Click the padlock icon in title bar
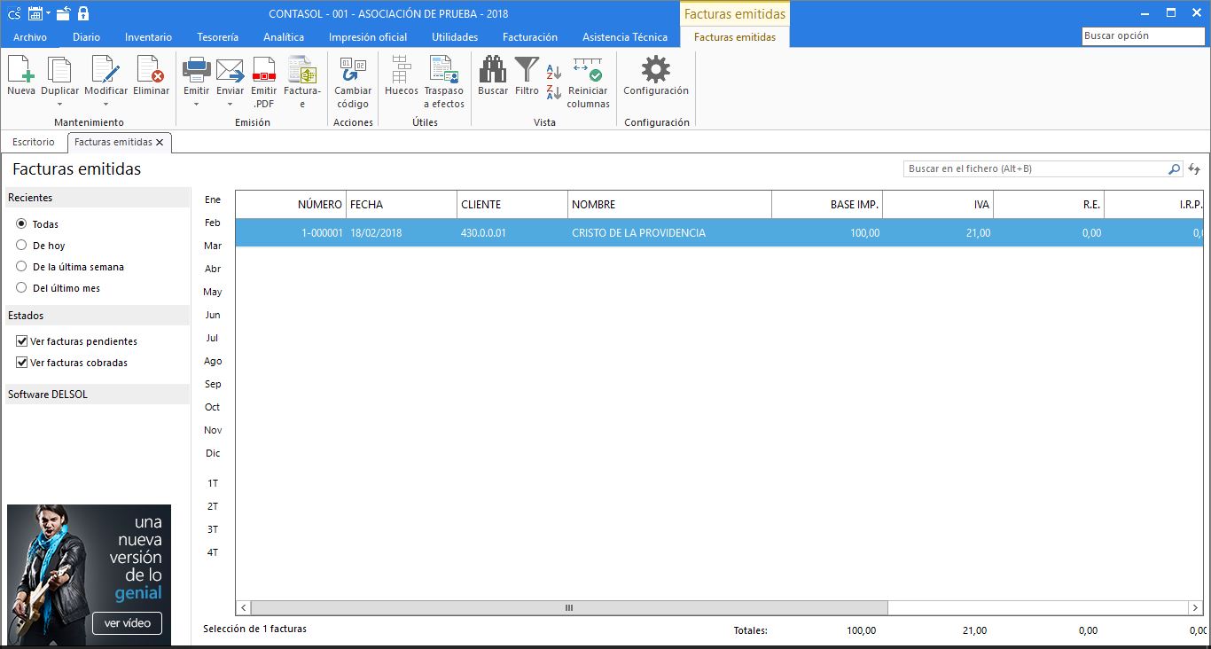 click(x=83, y=13)
